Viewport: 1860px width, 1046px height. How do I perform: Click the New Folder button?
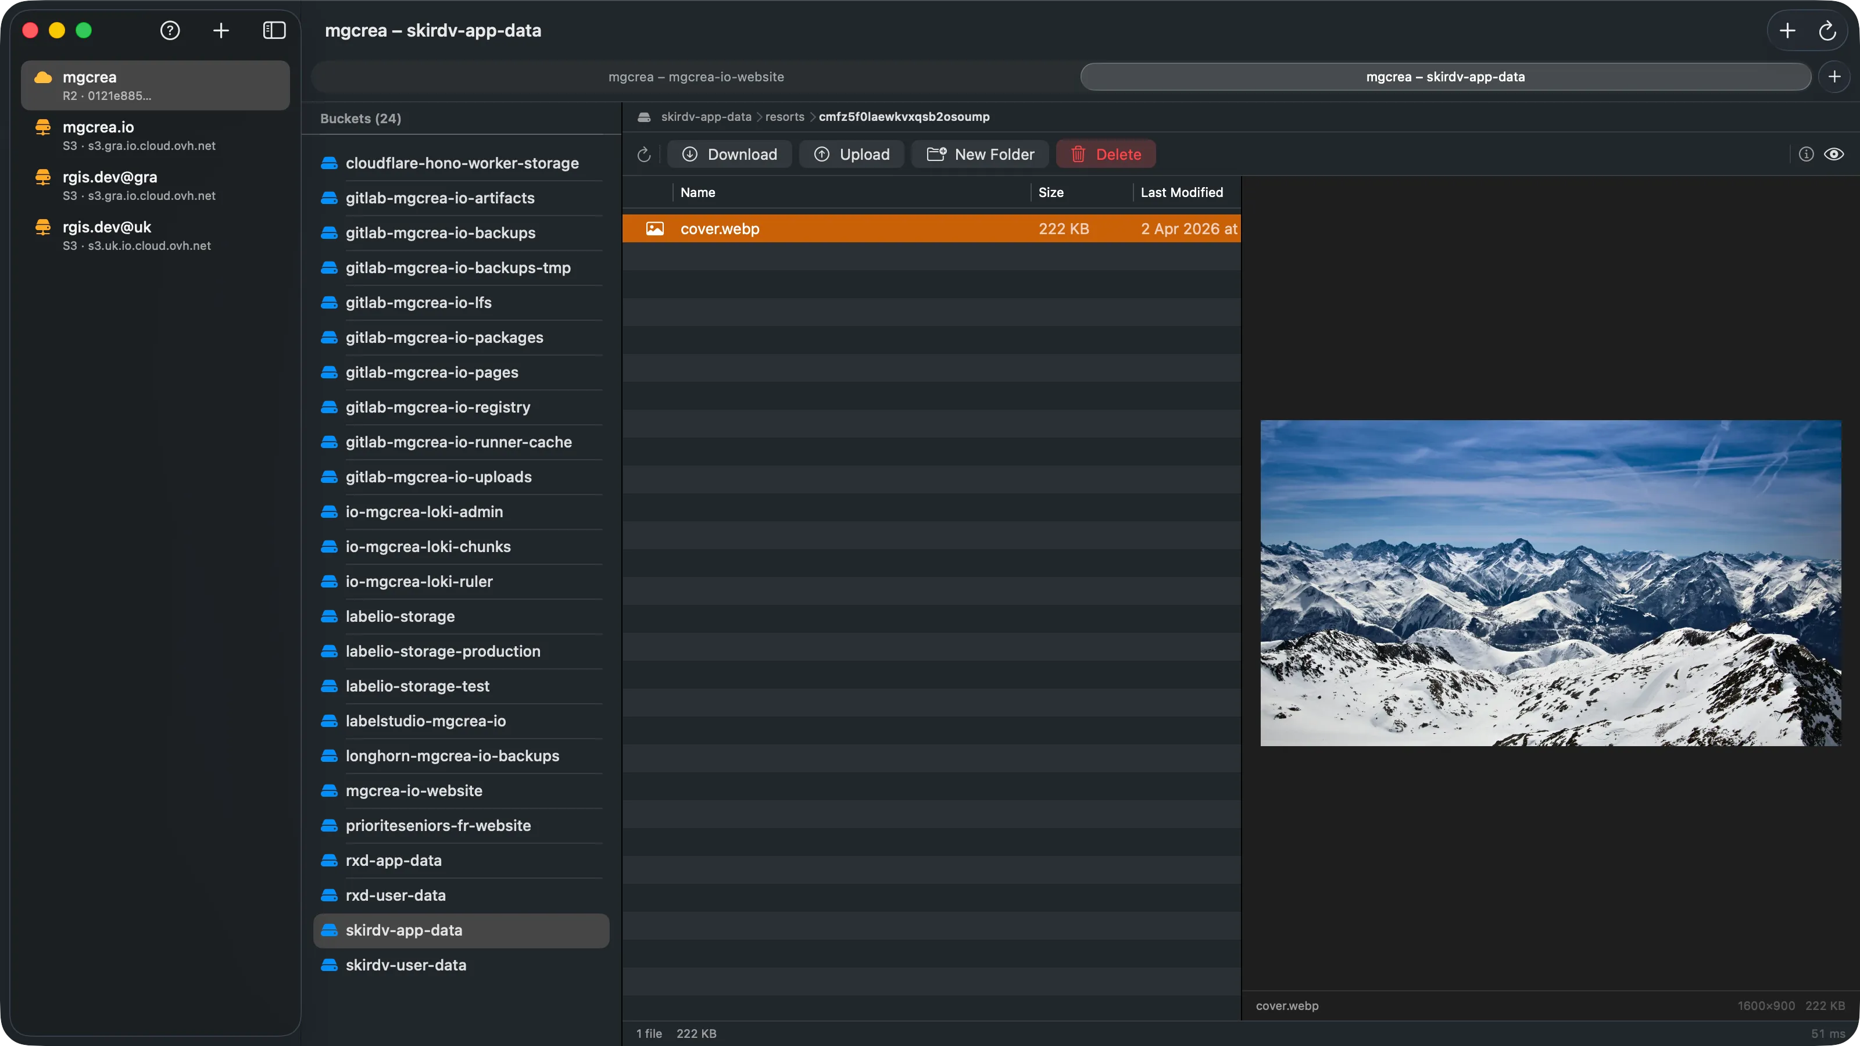pos(979,154)
